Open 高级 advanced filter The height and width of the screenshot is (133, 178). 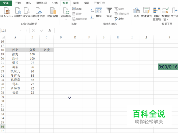click(119, 19)
